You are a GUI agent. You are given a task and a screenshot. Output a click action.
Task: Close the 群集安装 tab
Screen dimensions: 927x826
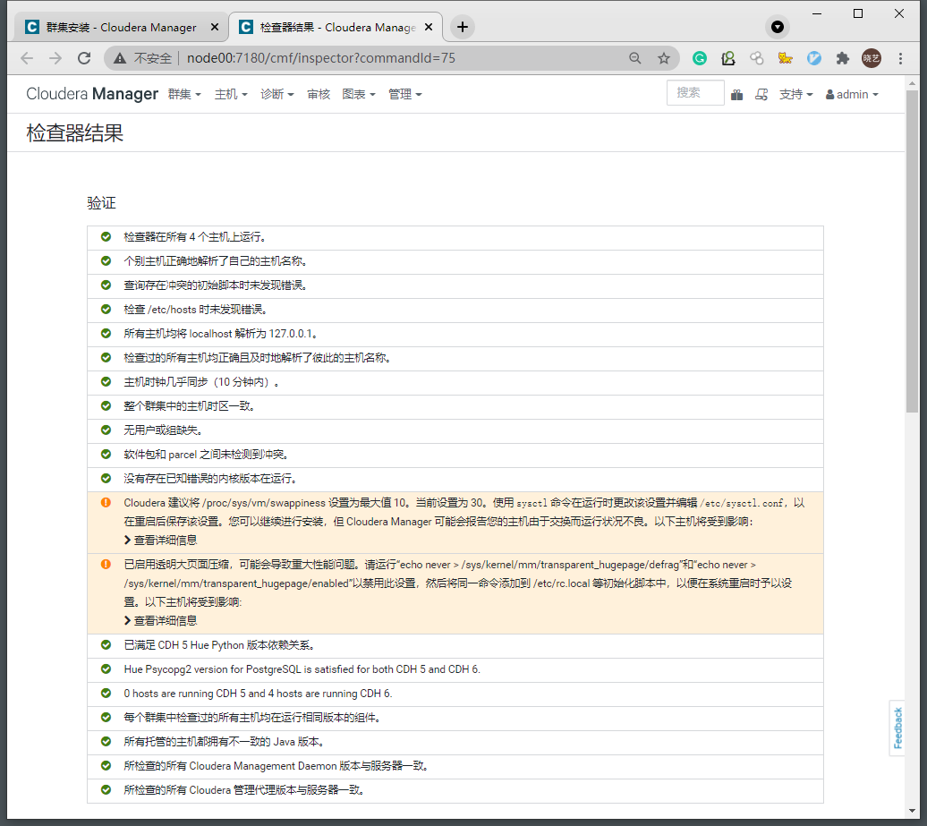(215, 27)
